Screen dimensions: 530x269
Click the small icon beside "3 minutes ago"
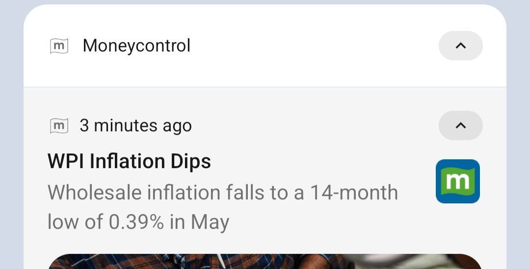pyautogui.click(x=59, y=126)
